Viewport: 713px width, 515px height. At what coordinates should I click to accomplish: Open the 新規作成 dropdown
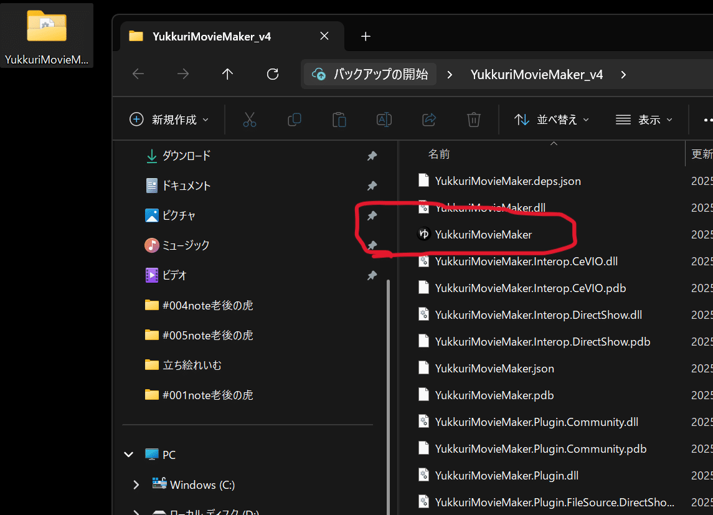coord(169,120)
